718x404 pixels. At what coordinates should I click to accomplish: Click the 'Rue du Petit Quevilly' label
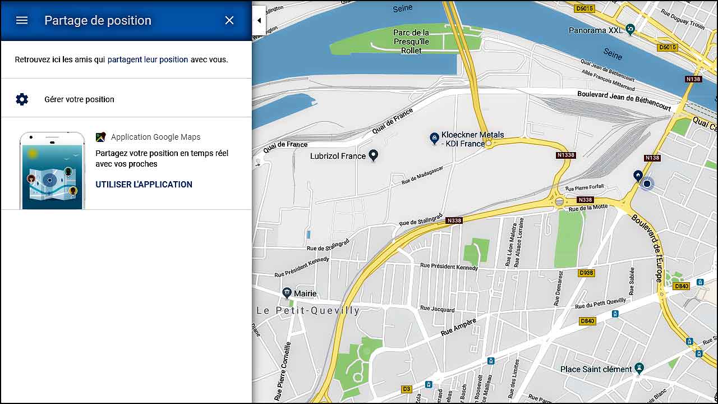point(600,303)
